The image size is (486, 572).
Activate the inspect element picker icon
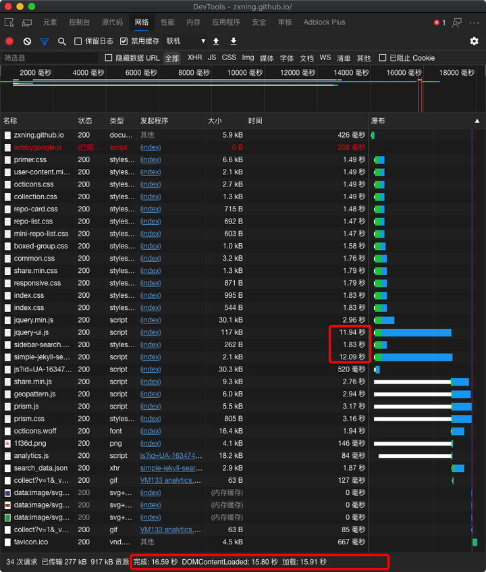tap(9, 22)
